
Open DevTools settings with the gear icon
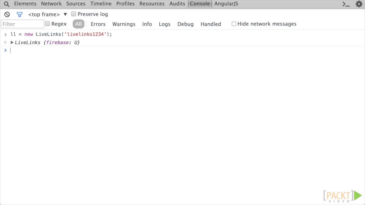(x=359, y=4)
